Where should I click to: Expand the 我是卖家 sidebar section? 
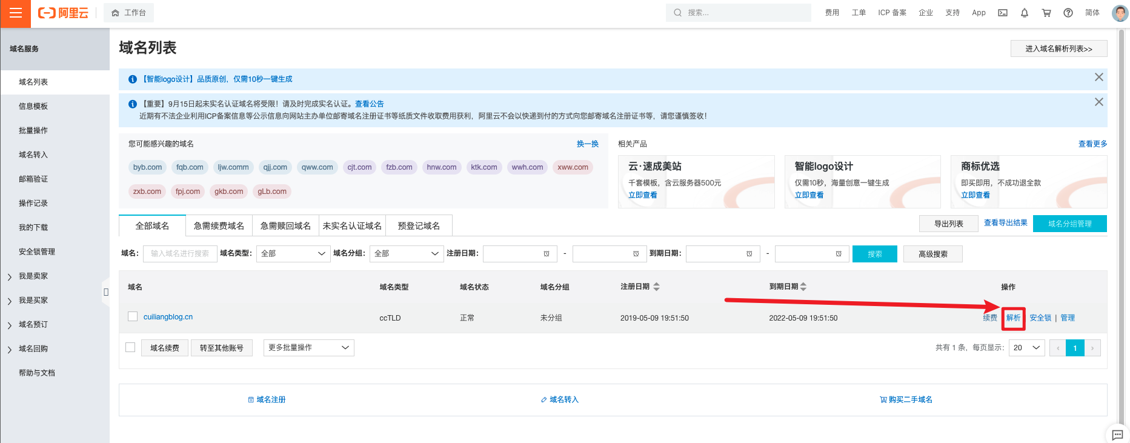pos(10,277)
